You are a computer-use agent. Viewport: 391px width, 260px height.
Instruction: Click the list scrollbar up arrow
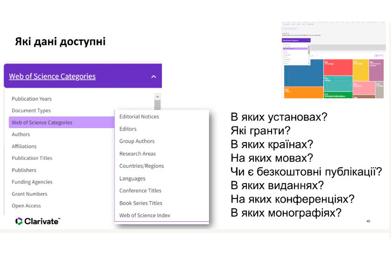coord(157,96)
